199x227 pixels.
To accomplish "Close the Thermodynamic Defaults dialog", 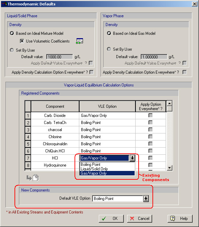I will (x=195, y=4).
